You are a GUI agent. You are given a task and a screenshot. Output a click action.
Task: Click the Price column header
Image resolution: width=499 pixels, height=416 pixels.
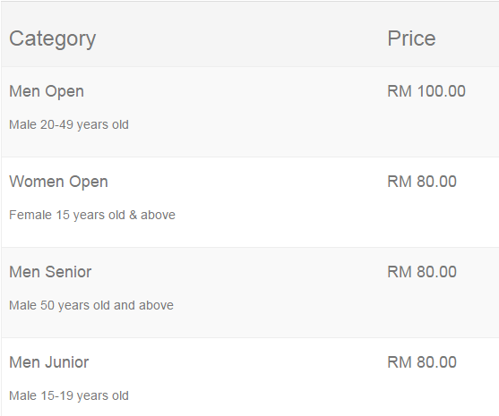[411, 38]
